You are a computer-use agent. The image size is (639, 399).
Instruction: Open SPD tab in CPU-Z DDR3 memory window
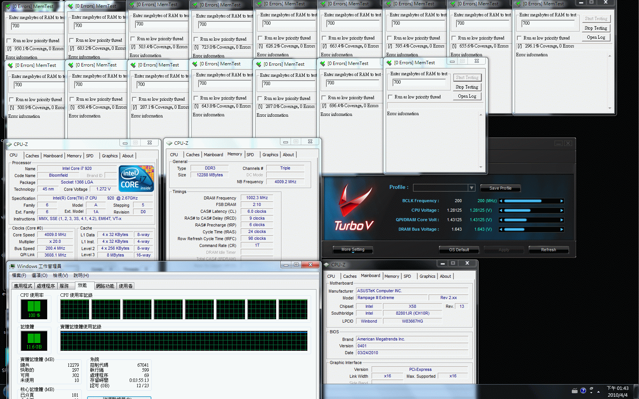(x=250, y=155)
